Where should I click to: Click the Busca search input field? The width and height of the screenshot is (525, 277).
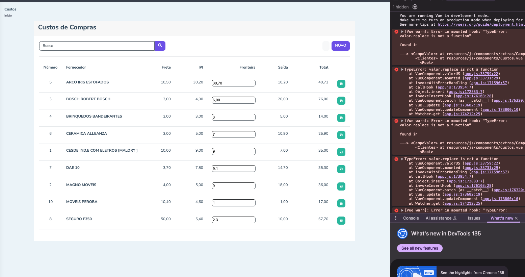pos(97,46)
